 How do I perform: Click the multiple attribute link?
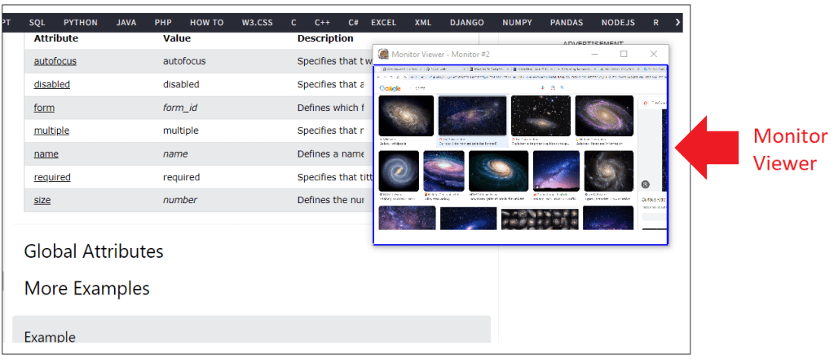[51, 131]
